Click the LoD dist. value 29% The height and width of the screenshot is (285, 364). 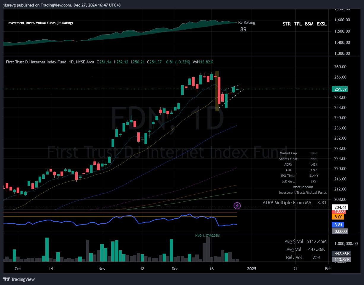(313, 181)
